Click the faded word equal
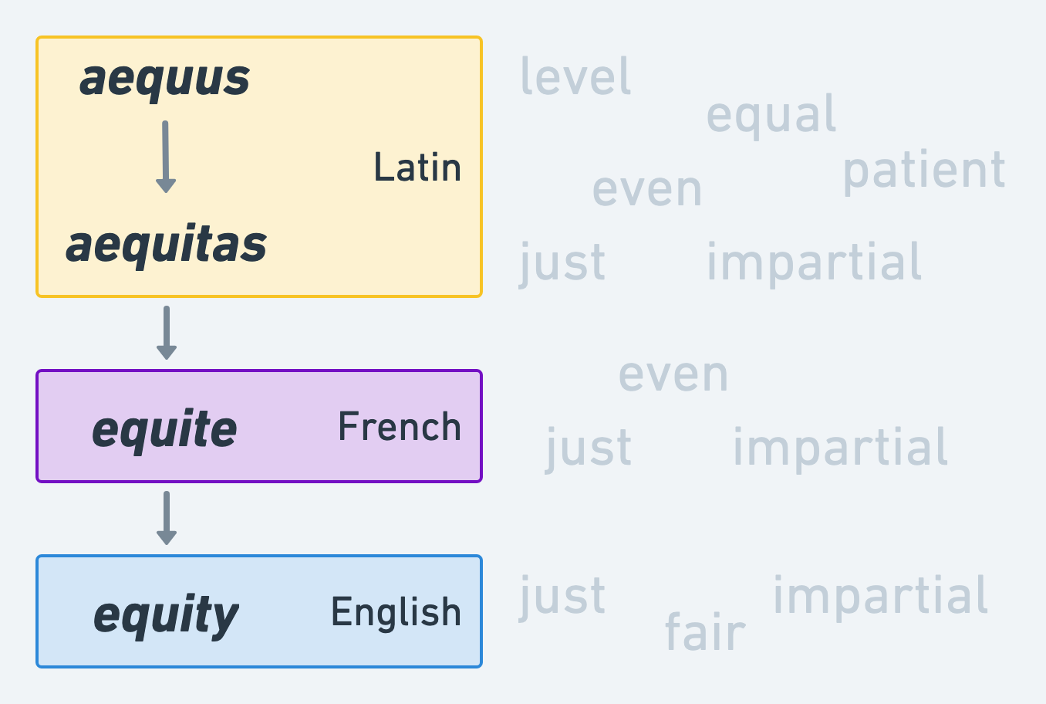Screen dimensions: 1046x704 tap(771, 114)
